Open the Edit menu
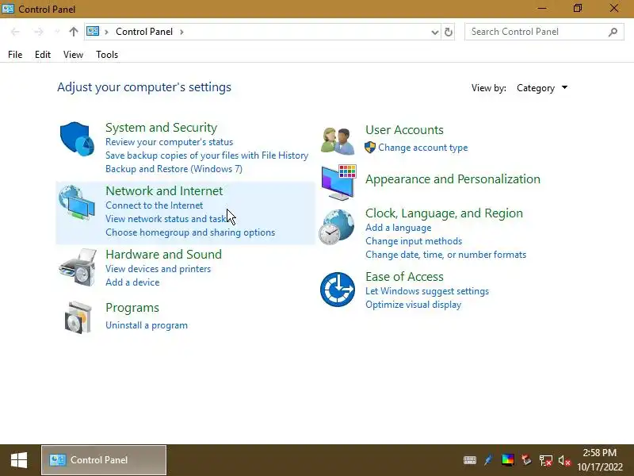The image size is (634, 476). (43, 55)
